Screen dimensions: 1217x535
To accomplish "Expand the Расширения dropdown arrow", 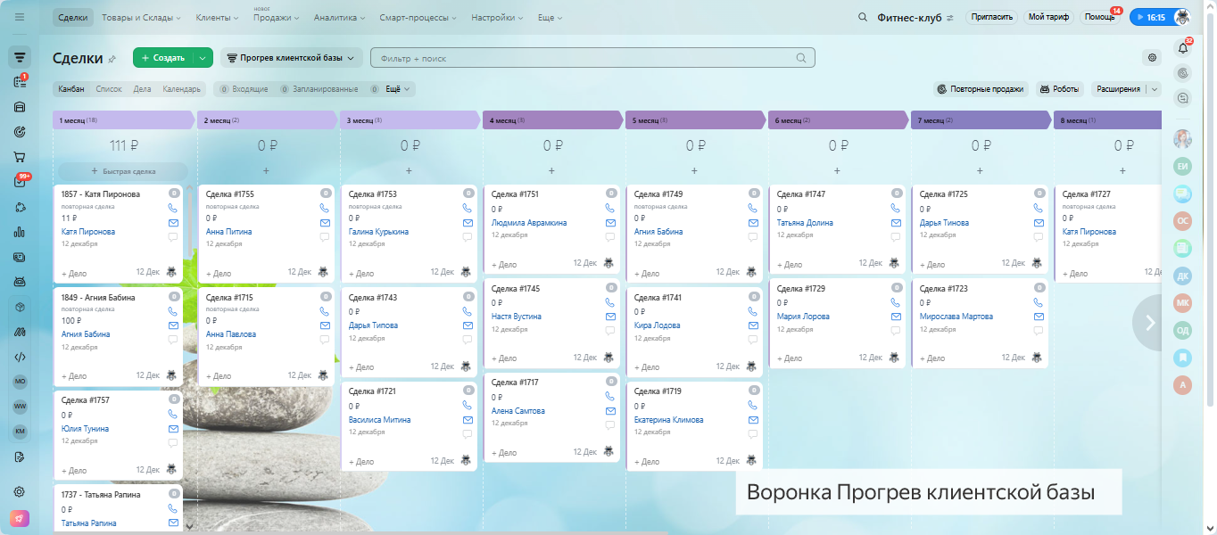I will click(1155, 89).
